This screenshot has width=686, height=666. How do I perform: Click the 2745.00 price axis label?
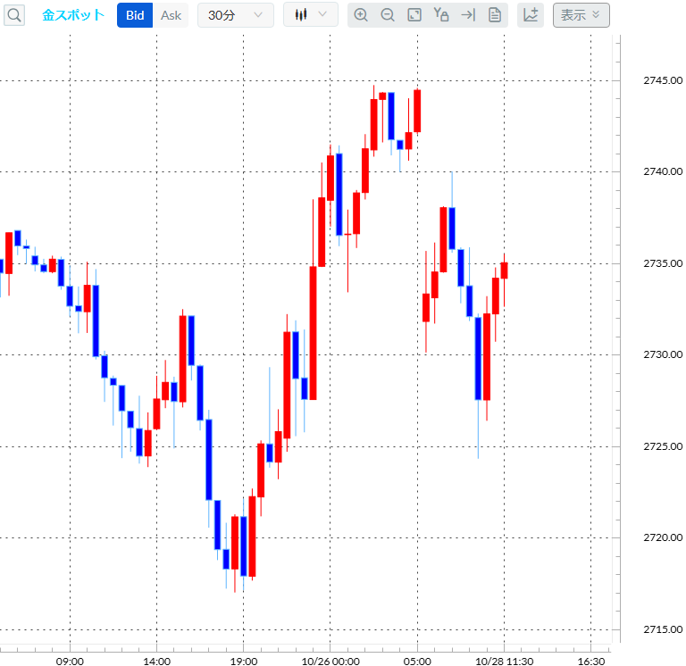[x=663, y=80]
